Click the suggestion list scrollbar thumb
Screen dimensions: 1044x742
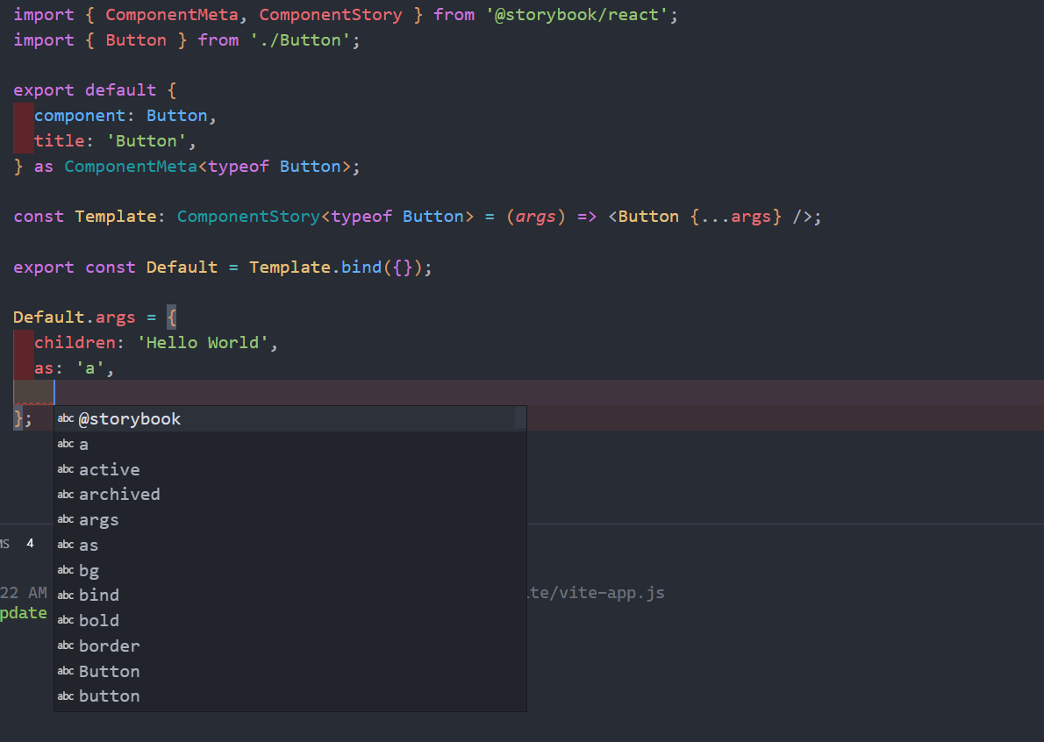click(x=520, y=417)
